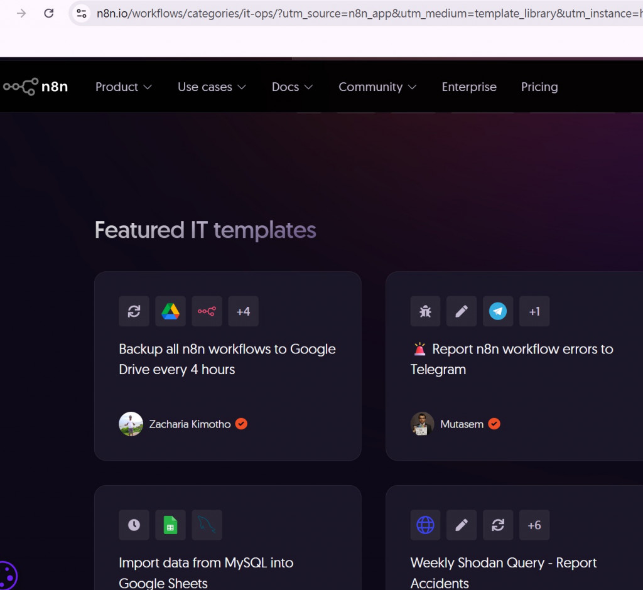The image size is (643, 590).
Task: Click author name Mutasem
Action: click(x=462, y=424)
